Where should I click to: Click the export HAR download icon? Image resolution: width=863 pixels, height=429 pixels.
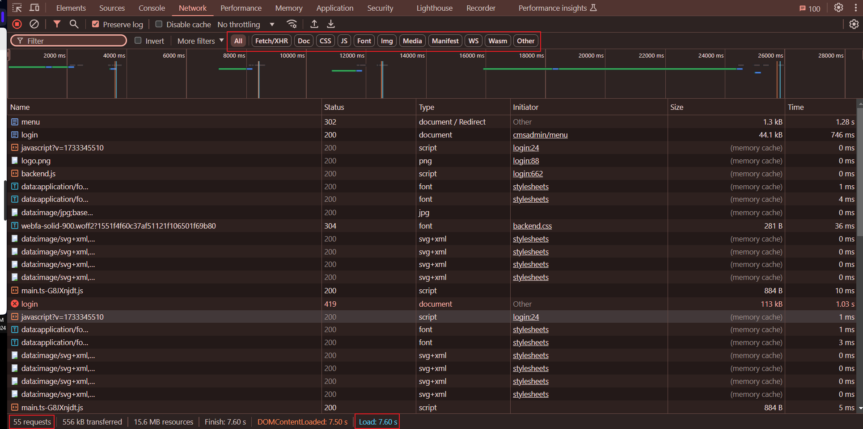pos(331,24)
